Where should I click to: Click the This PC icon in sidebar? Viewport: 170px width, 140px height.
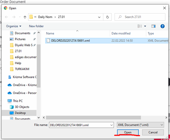pyautogui.click(x=10, y=101)
